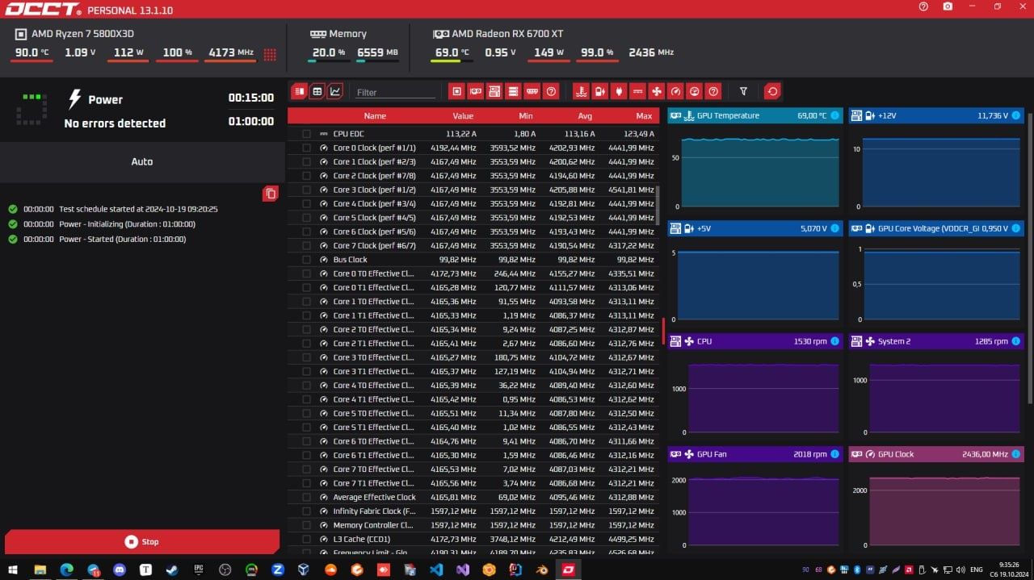Click the blue circle in GPU Fan graph header

(834, 454)
